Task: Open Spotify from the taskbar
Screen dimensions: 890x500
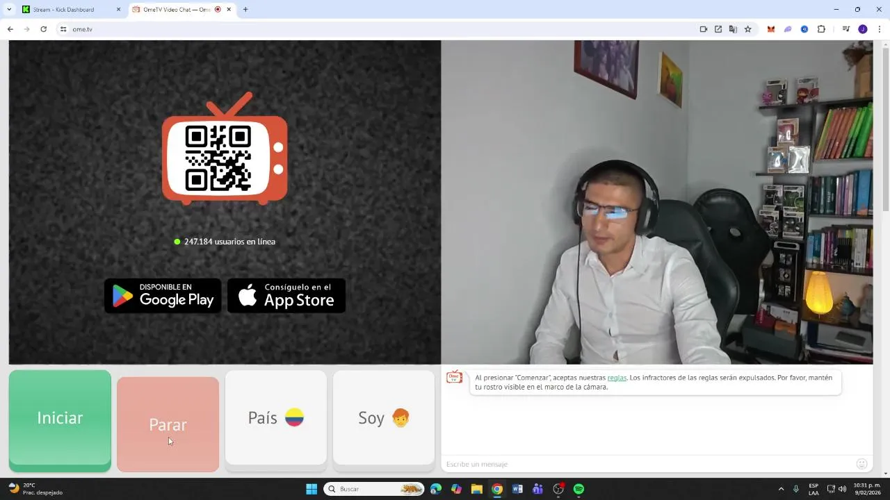Action: [x=578, y=489]
